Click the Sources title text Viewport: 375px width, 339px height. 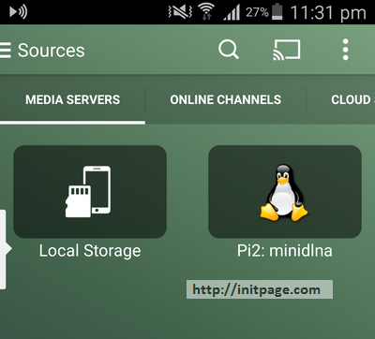click(51, 51)
